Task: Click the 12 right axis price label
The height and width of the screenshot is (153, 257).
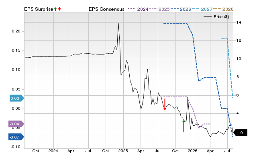Action: 239,40
